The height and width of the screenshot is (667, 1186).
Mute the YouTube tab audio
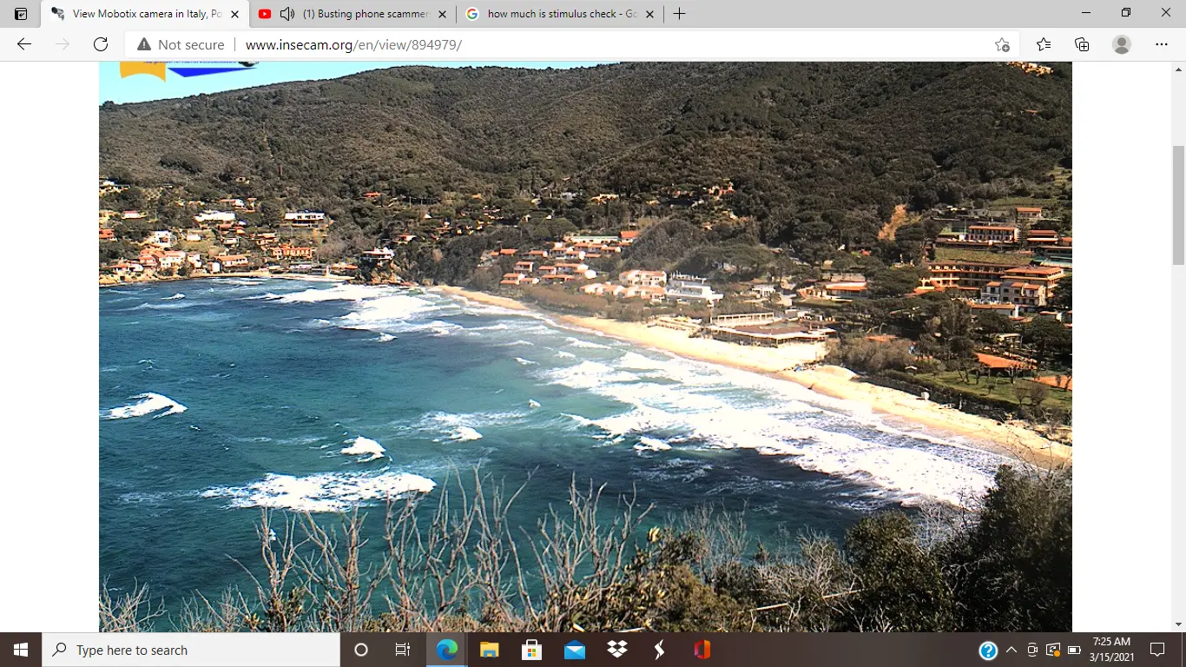tap(287, 14)
